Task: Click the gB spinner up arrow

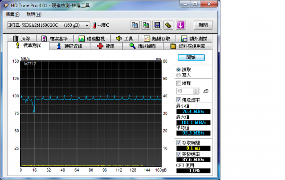Action: tap(196, 89)
